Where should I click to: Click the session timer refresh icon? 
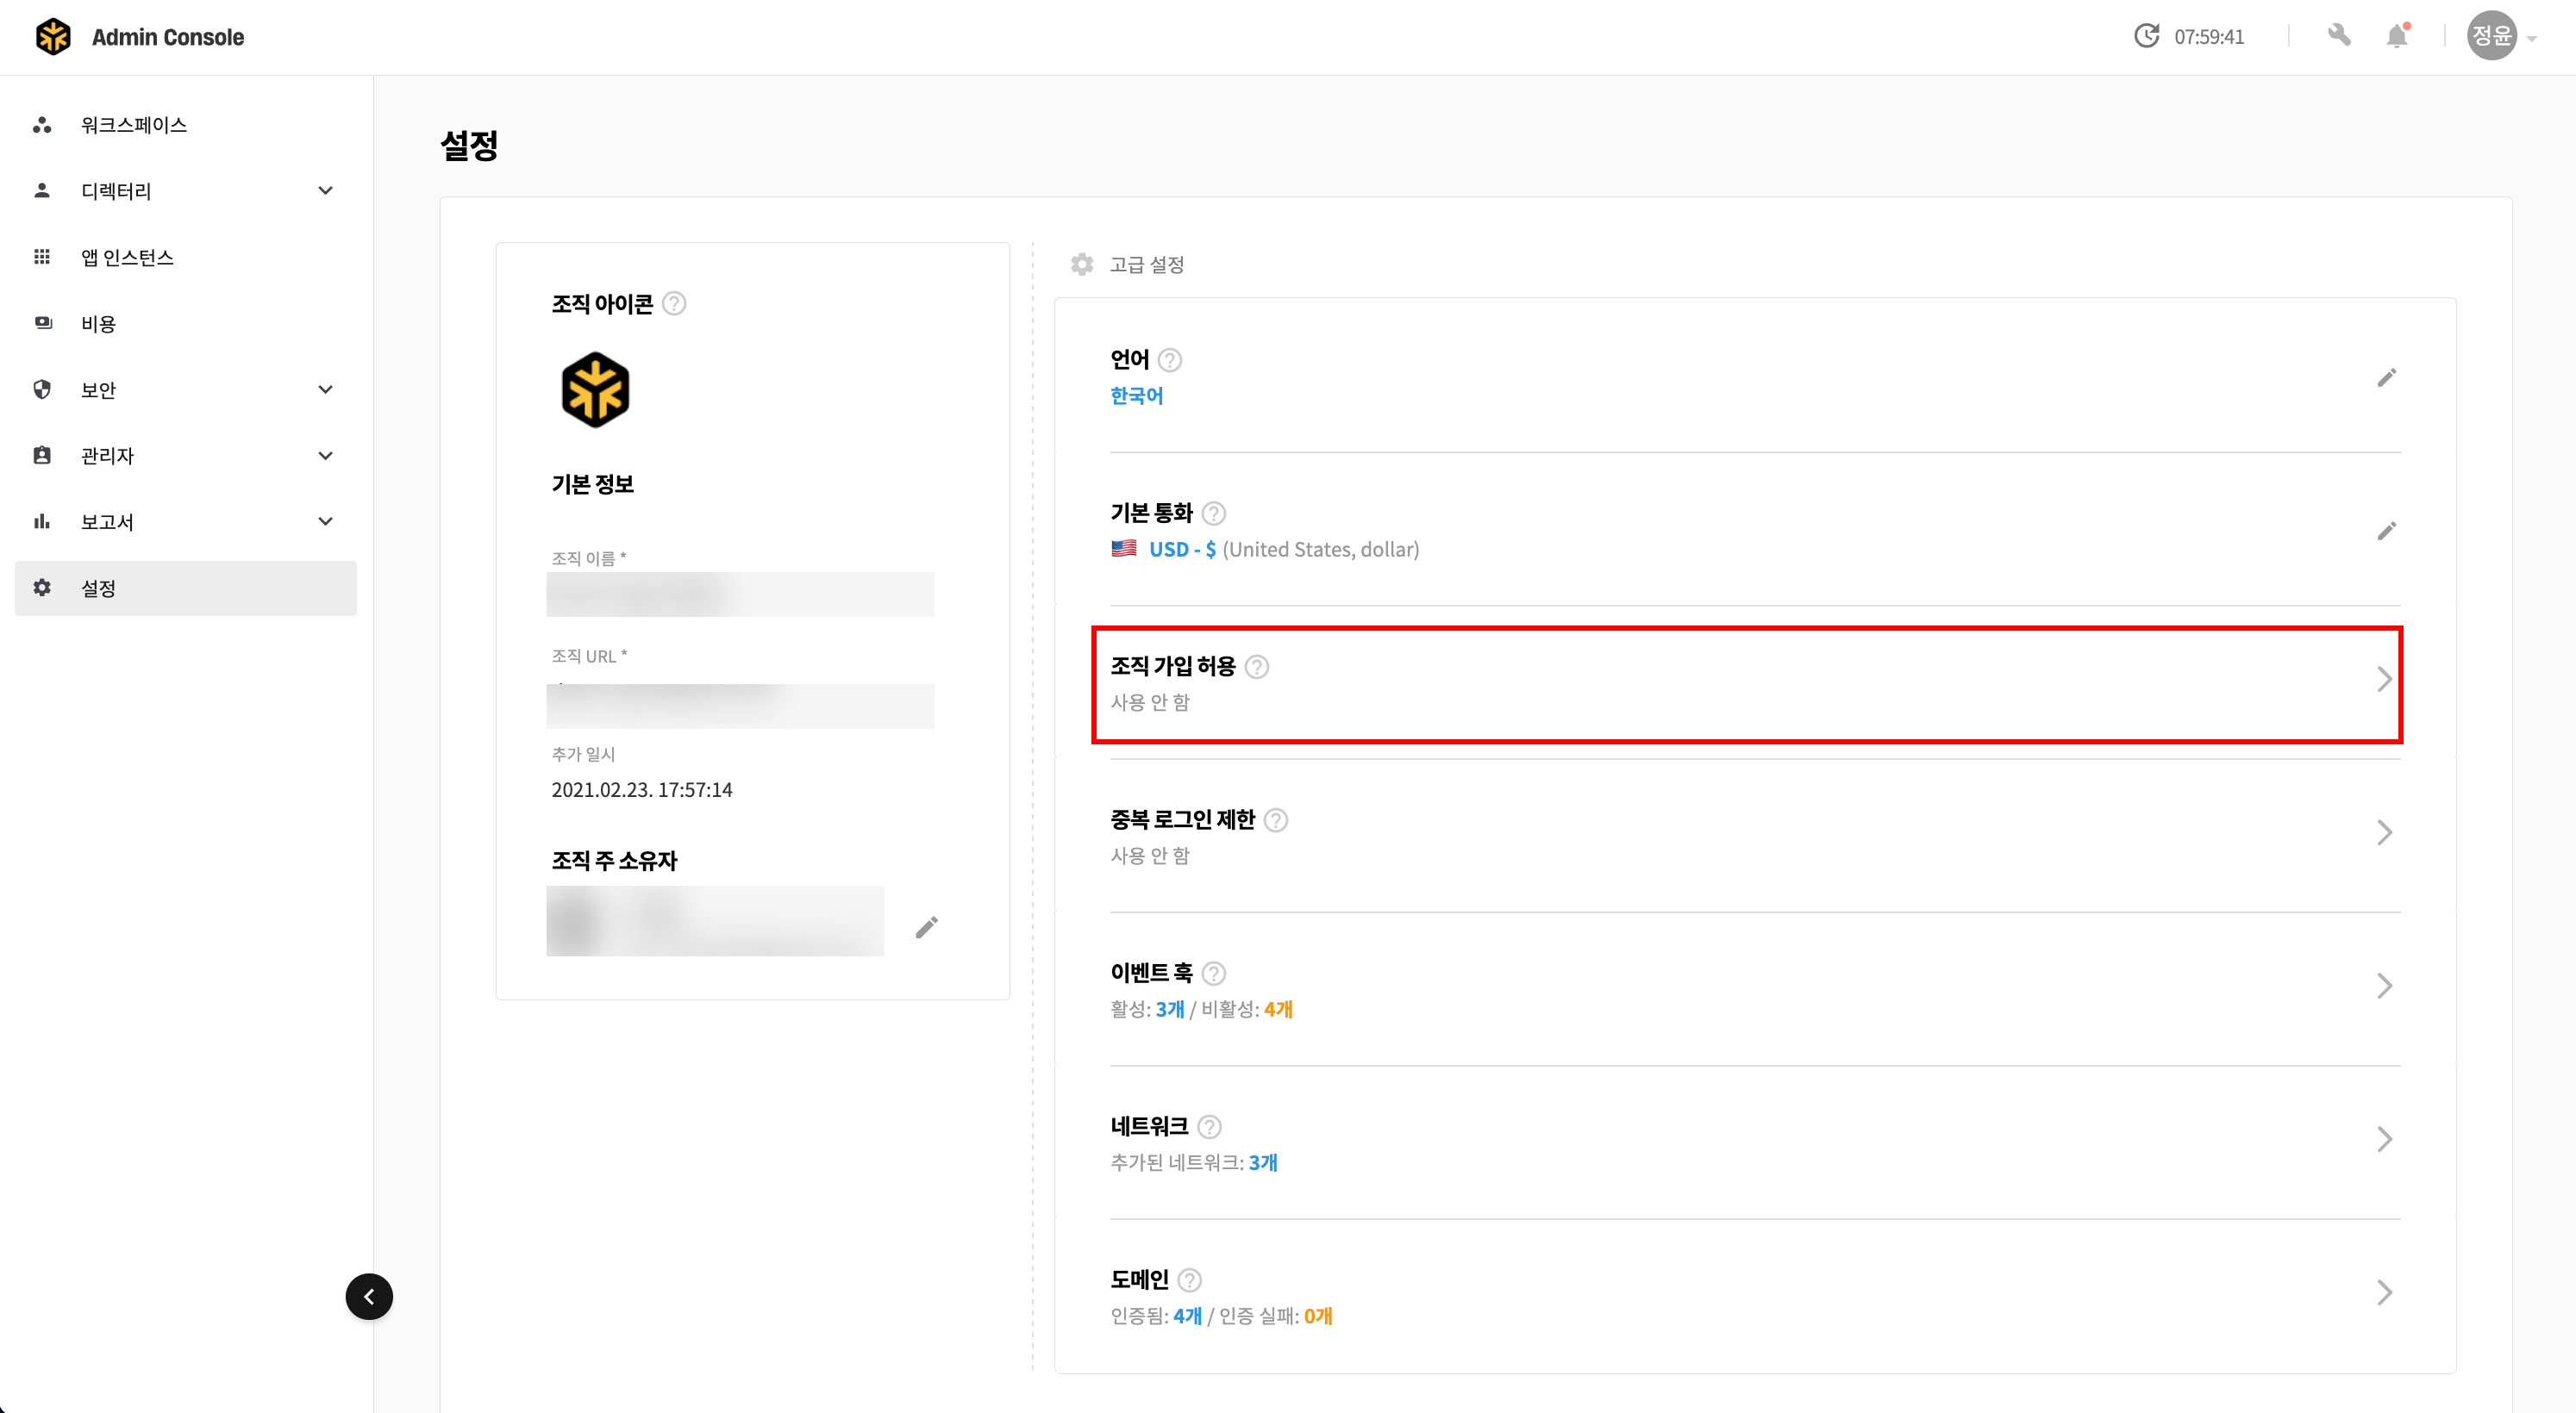click(2146, 37)
